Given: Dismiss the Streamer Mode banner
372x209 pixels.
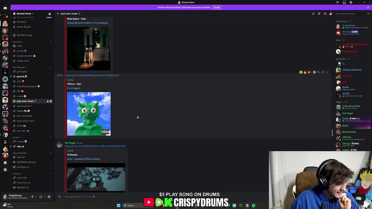Looking at the screenshot, I should [368, 7].
